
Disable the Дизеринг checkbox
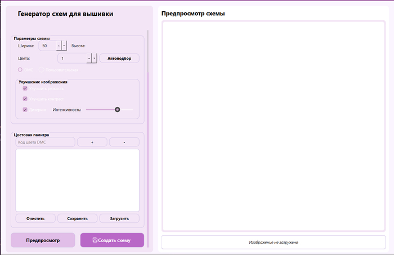click(25, 109)
